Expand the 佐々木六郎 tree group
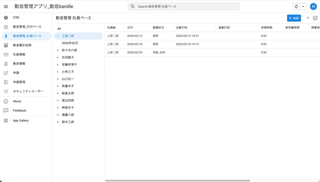This screenshot has width=320, height=182. [x=58, y=50]
